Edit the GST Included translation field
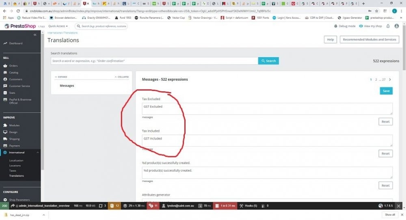 coord(267,140)
